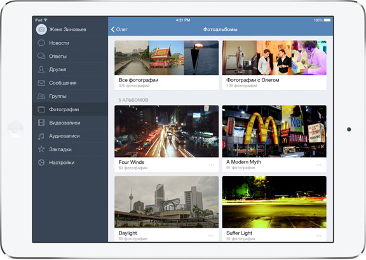Open the Фотографии с Олегом album cover
Viewport: 366px width, 260px height.
coord(274,58)
